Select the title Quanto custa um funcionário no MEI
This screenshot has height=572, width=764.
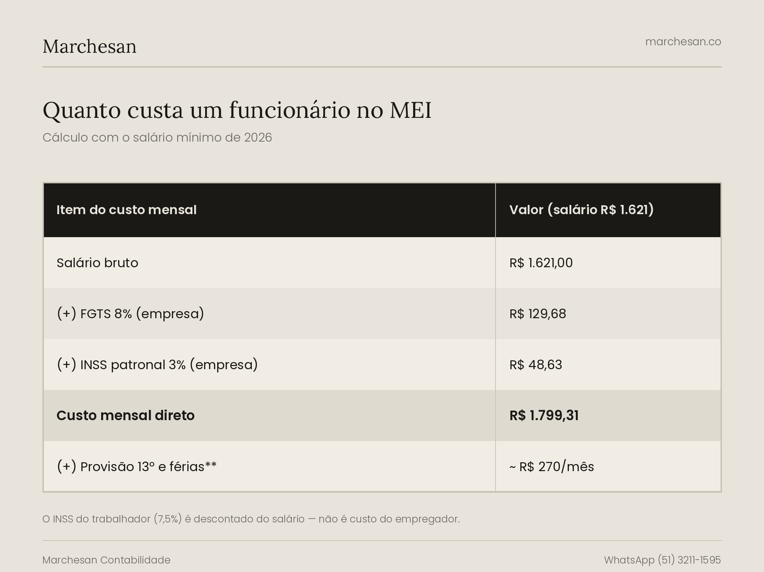[x=237, y=110]
